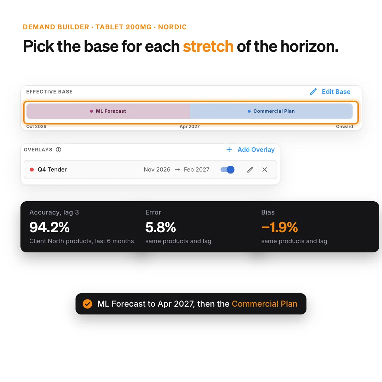Click the Edit Base pencil icon

click(313, 92)
